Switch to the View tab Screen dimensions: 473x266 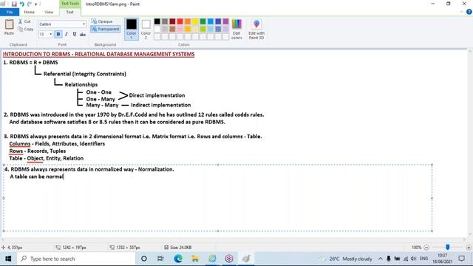(49, 12)
